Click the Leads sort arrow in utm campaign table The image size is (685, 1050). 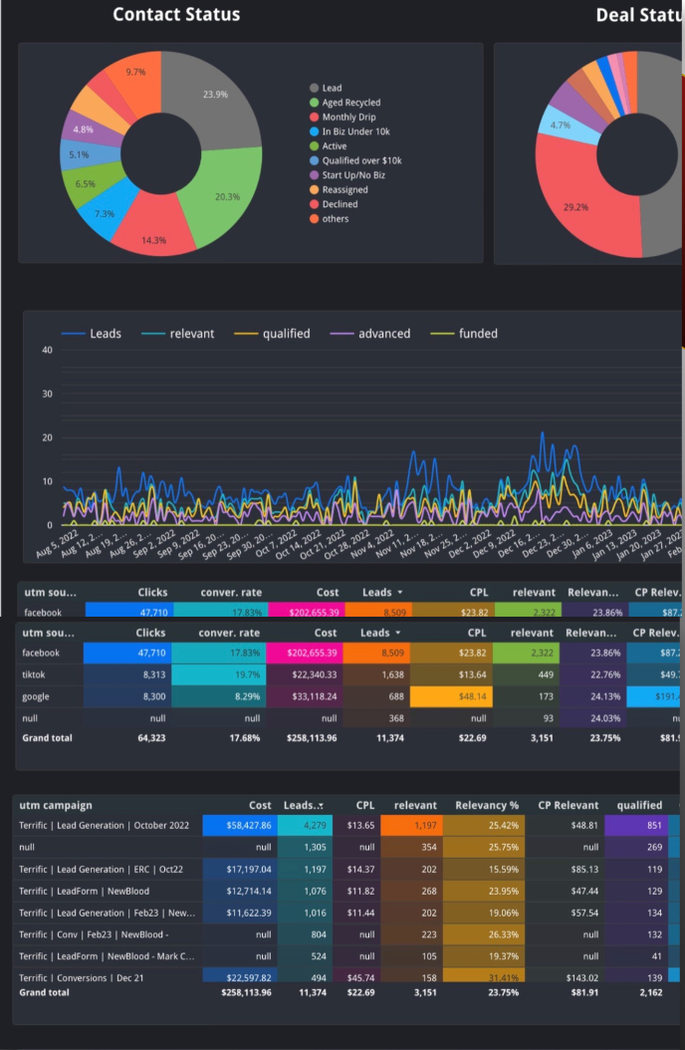pyautogui.click(x=320, y=806)
